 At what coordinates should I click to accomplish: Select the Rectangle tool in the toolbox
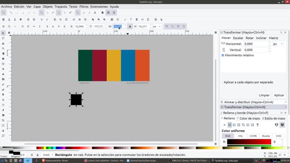coord(3,59)
